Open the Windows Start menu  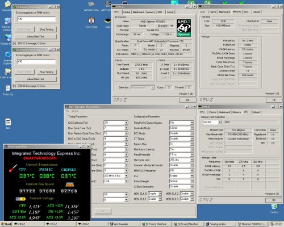(6, 224)
